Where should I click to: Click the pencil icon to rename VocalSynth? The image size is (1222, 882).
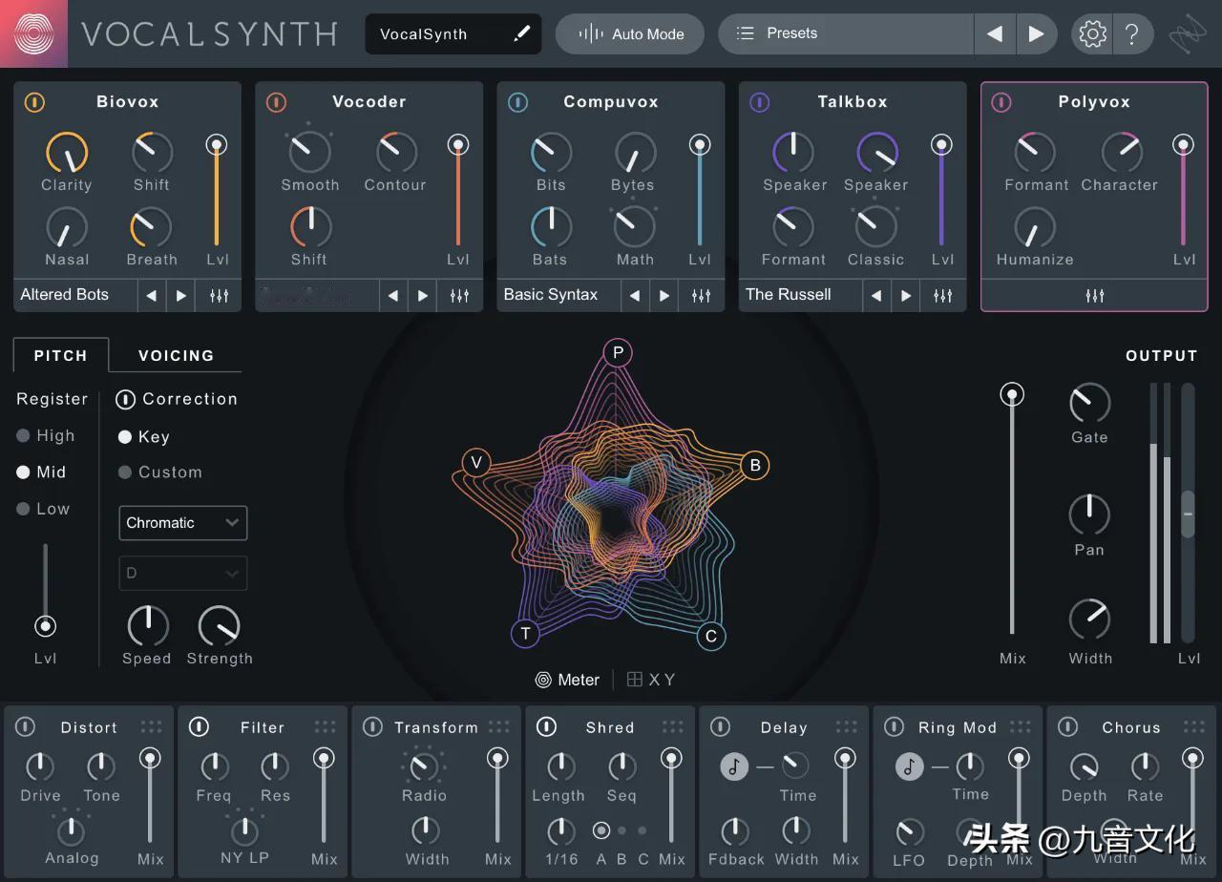[521, 33]
